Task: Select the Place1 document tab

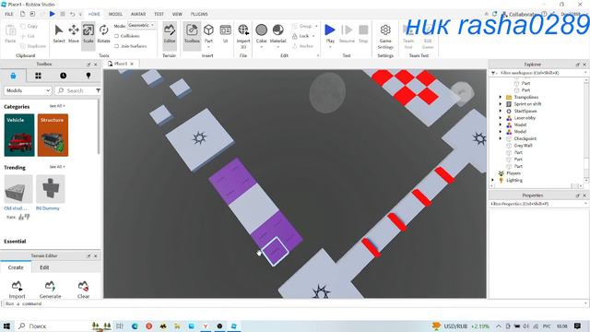Action: [121, 64]
